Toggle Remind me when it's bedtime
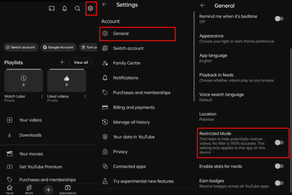Screen dimensions: 292x195 pos(279,19)
